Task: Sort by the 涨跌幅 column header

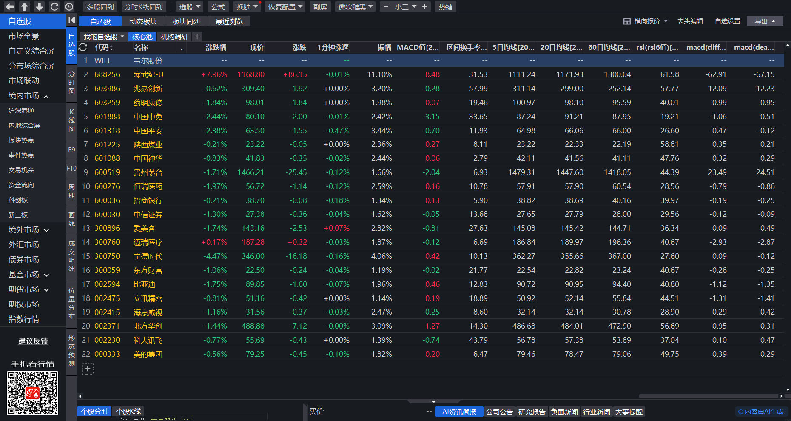Action: [216, 48]
